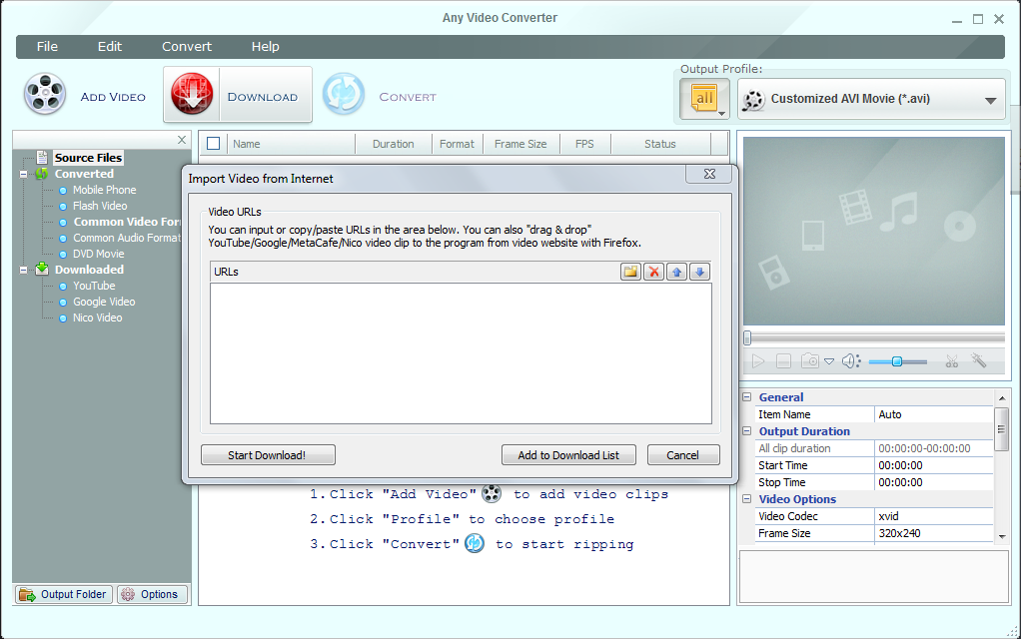Click the red Download globe icon
This screenshot has width=1021, height=639.
tap(192, 95)
